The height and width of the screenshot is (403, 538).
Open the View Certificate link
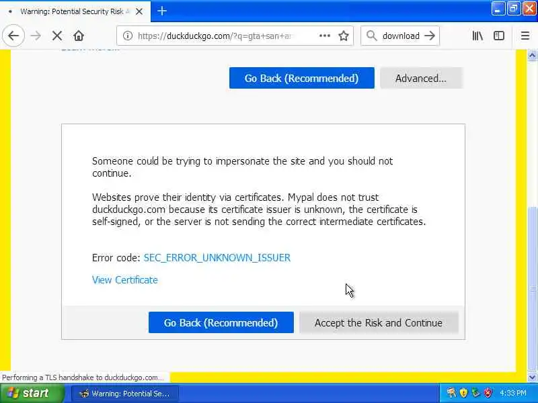tap(125, 280)
